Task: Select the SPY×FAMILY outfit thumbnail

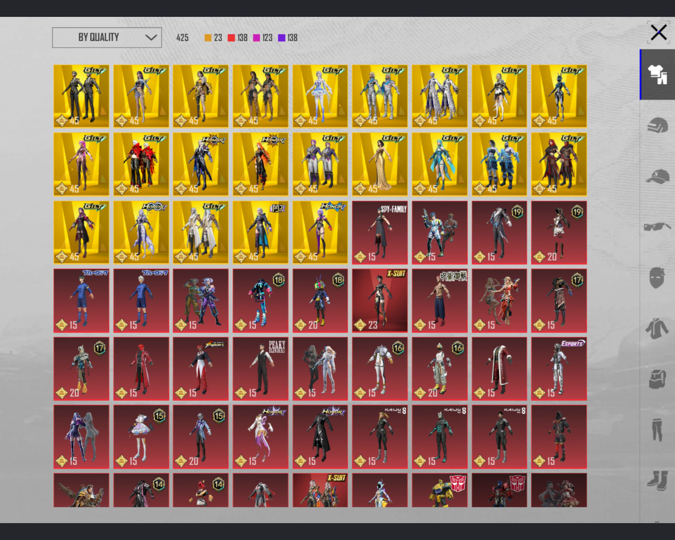Action: tap(380, 233)
